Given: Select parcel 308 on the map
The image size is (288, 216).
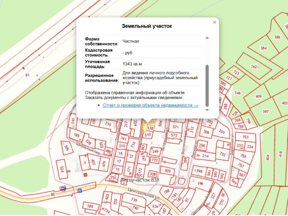Looking at the screenshot, I should (153, 174).
